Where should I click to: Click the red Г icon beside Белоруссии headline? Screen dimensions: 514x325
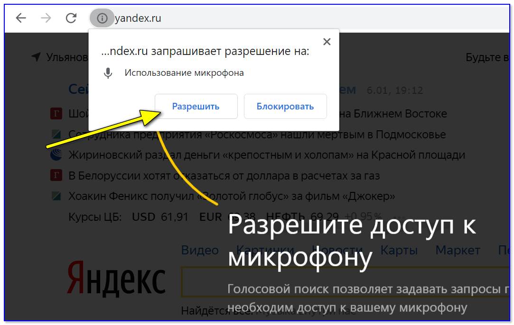point(56,176)
